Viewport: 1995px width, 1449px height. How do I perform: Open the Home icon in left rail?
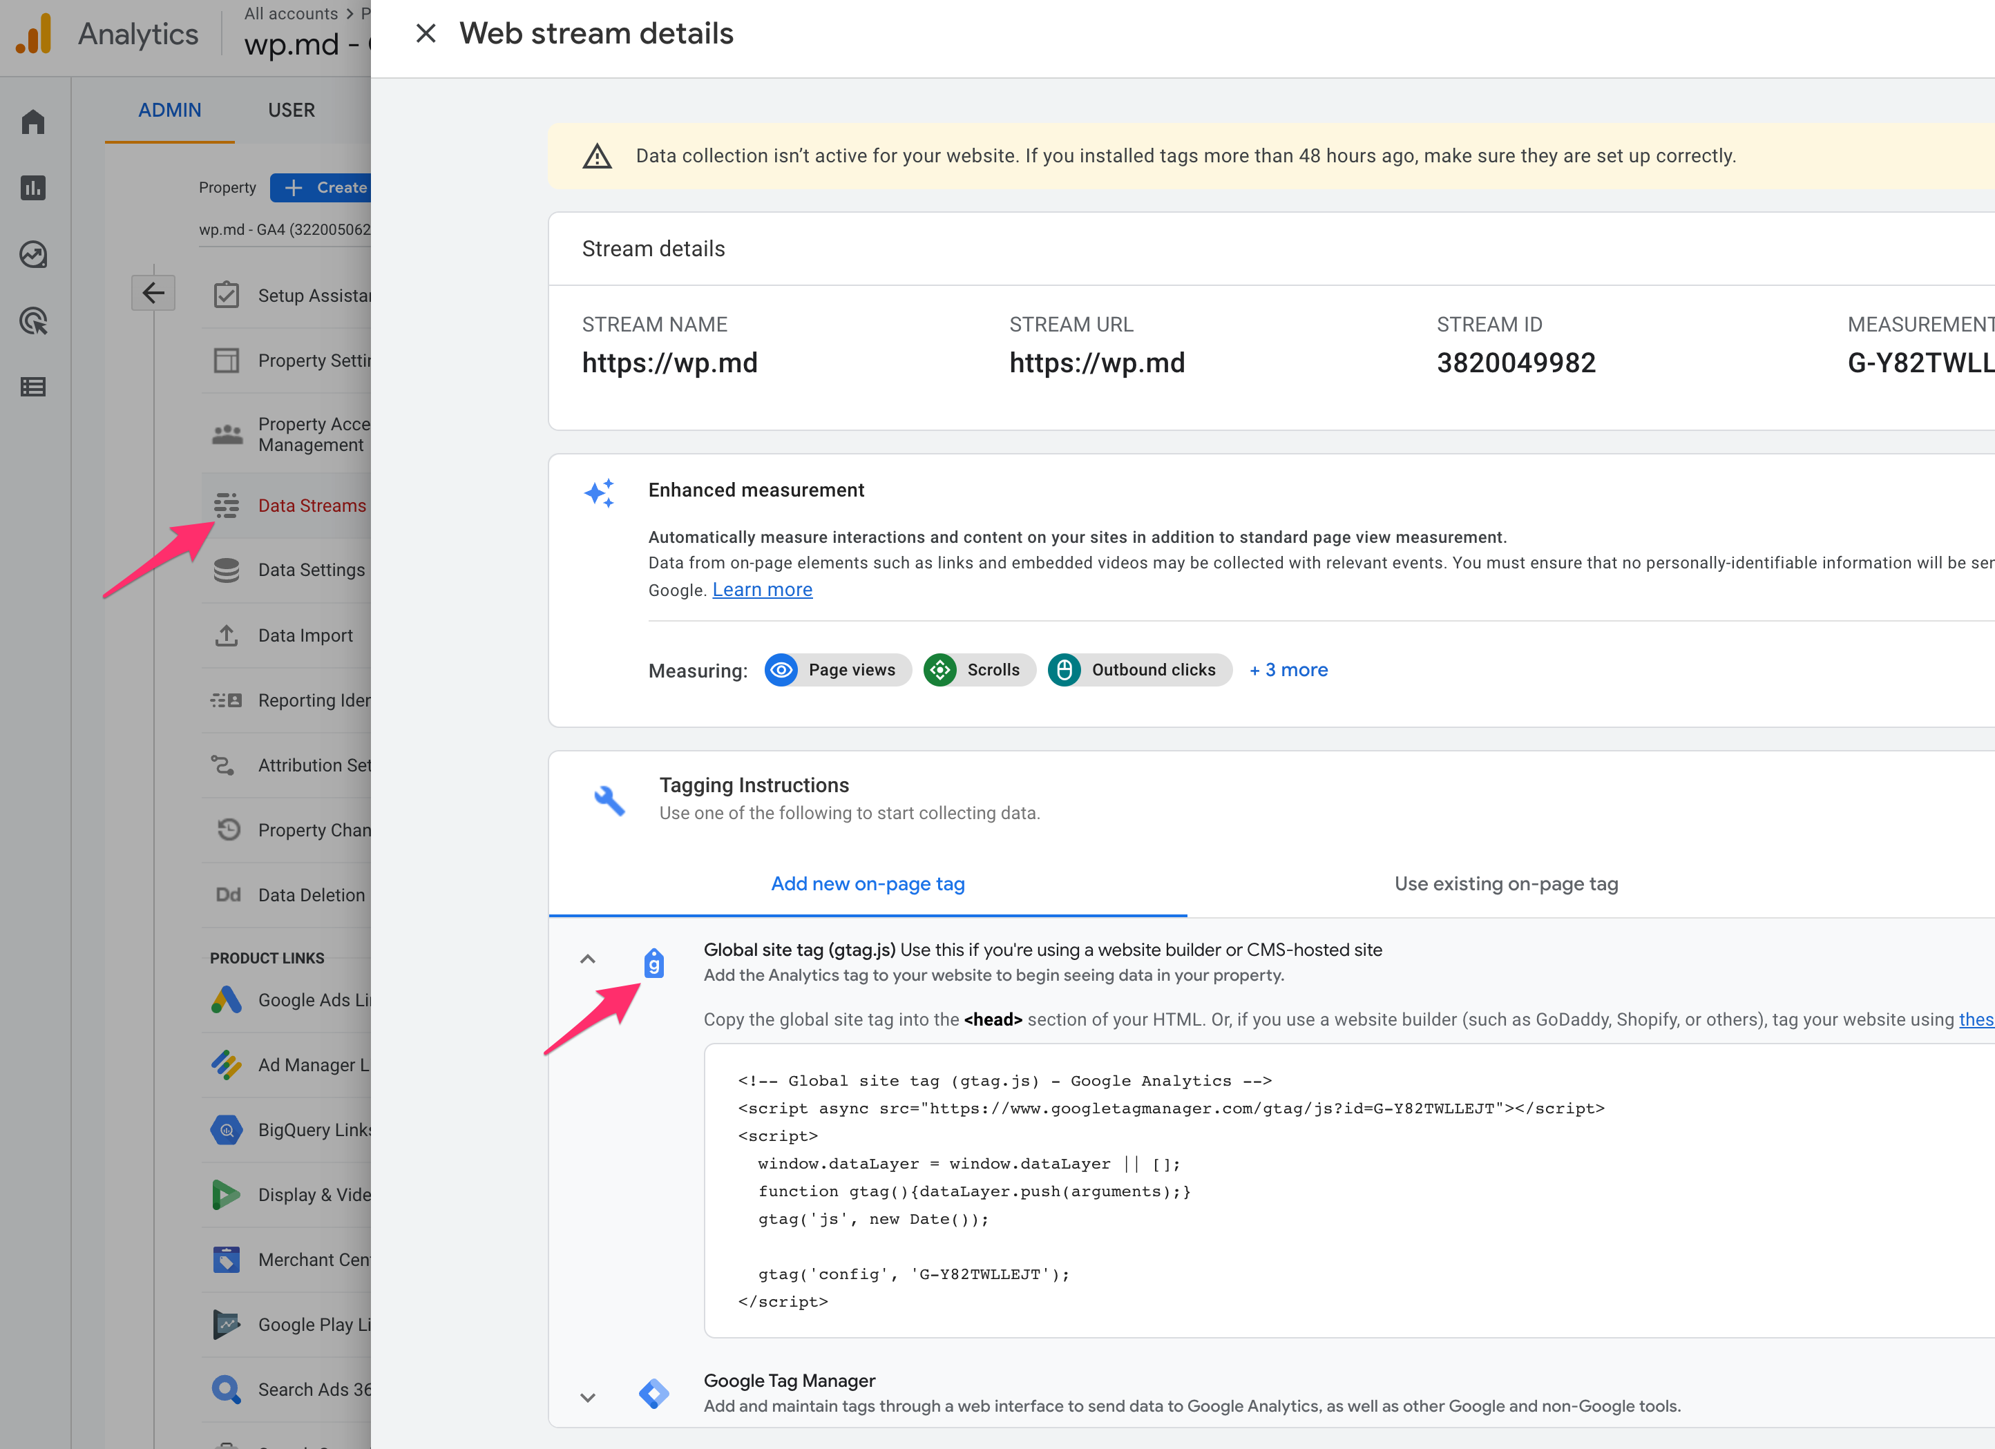(x=33, y=122)
